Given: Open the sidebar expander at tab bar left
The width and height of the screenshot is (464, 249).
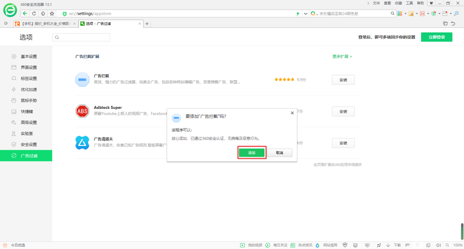Looking at the screenshot, I should (6, 24).
